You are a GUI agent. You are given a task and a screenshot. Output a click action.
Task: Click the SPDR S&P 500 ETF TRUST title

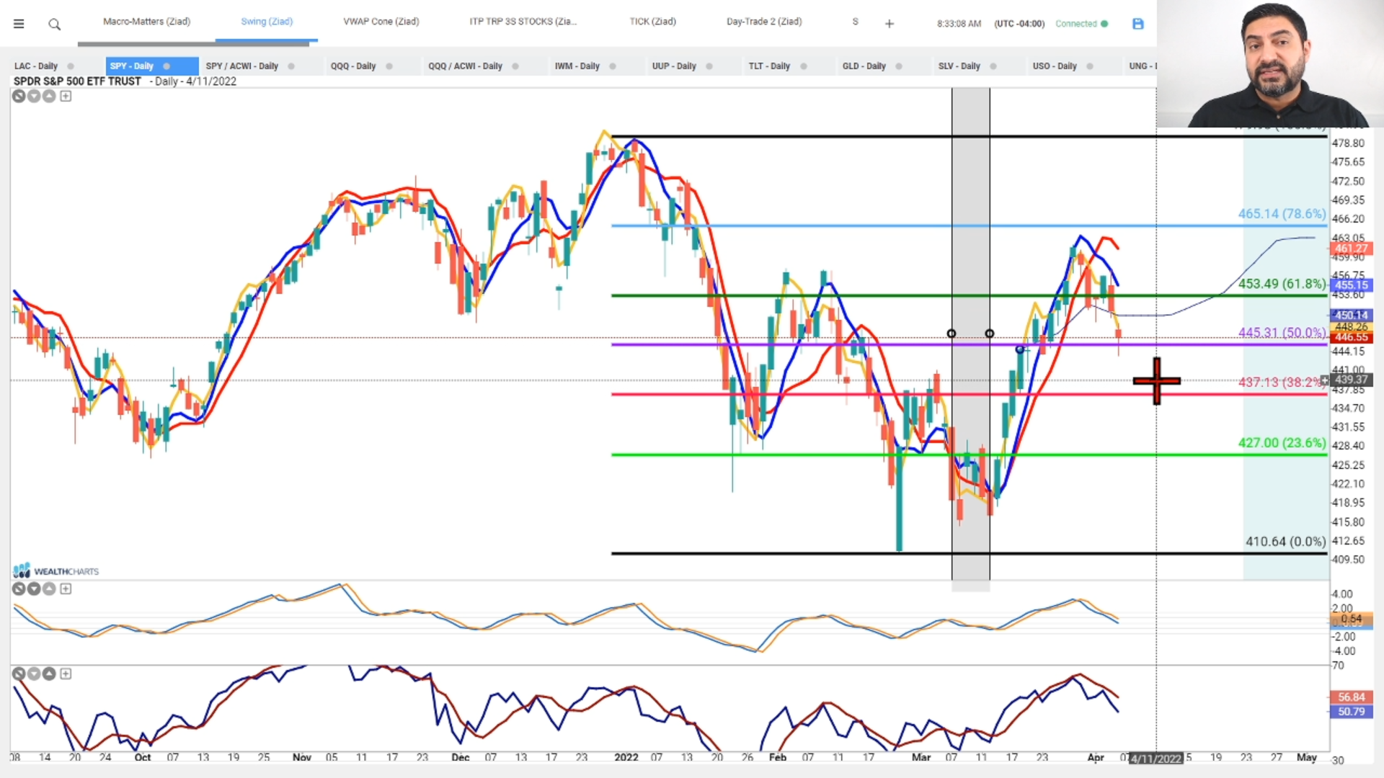(x=77, y=81)
